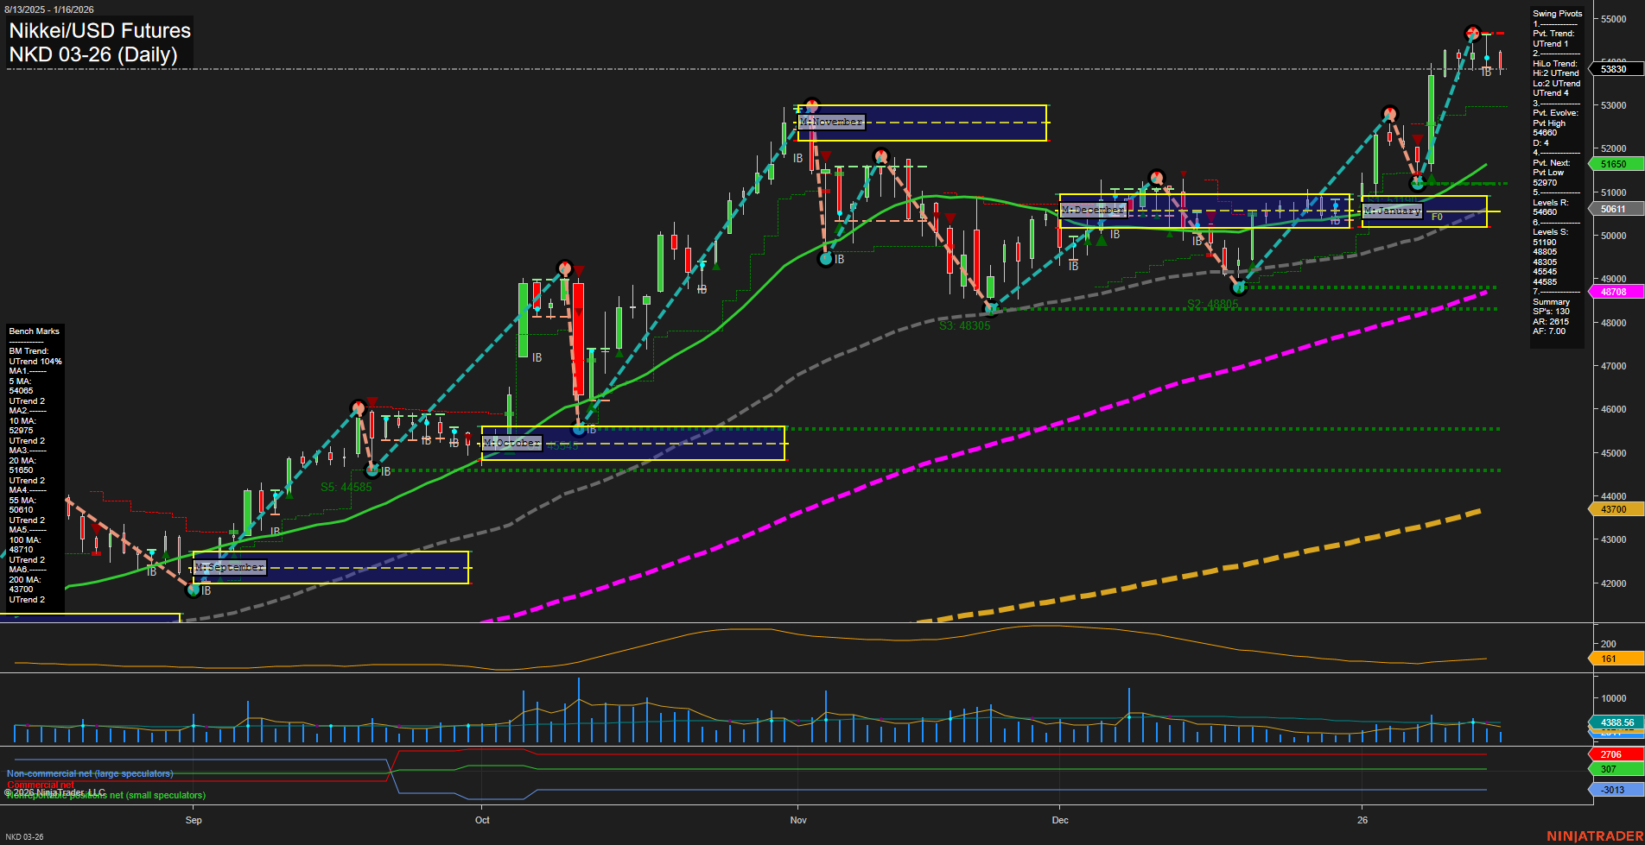Click the red sell arrow above the November swing high

(x=826, y=156)
